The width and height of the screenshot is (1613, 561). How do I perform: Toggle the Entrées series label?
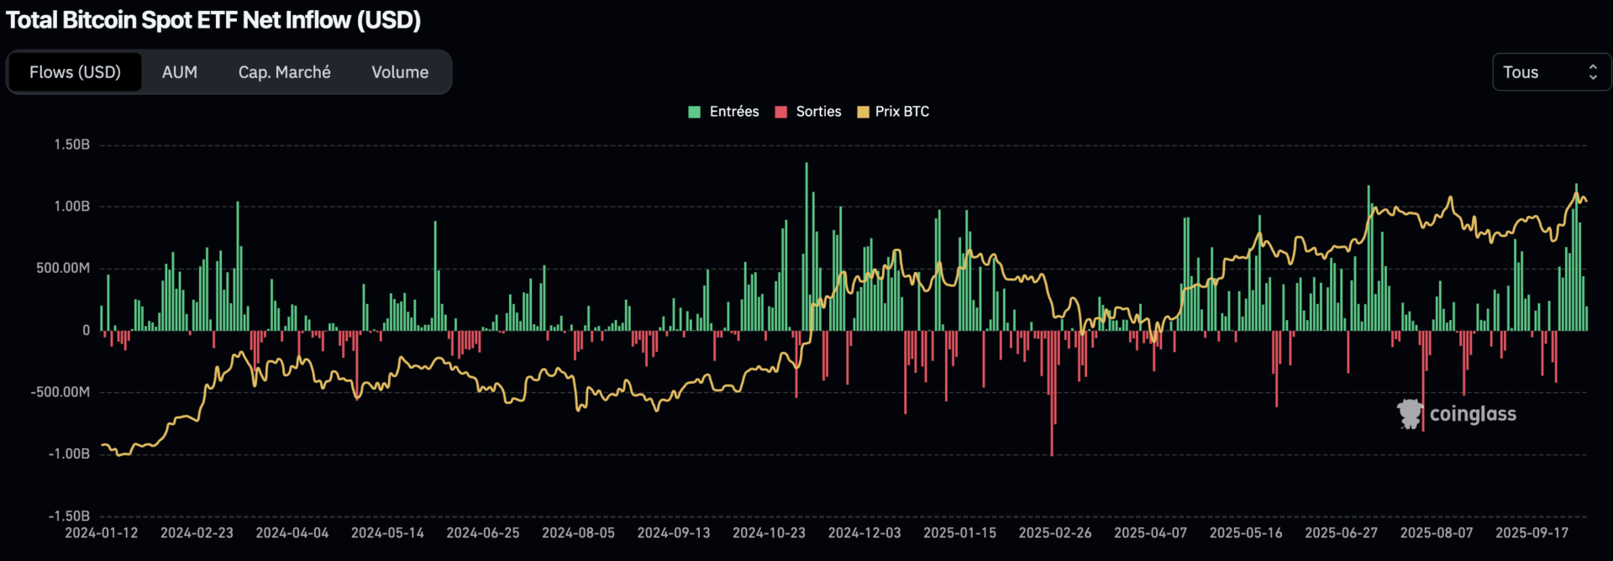[x=733, y=112]
